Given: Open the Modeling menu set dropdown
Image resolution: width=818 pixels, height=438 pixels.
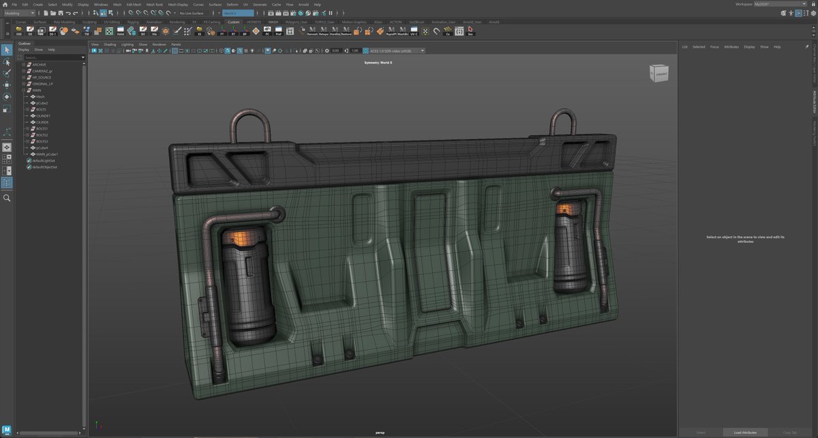Looking at the screenshot, I should (x=20, y=13).
